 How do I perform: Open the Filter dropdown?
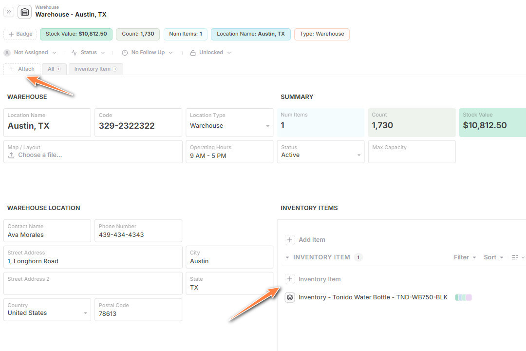point(465,257)
